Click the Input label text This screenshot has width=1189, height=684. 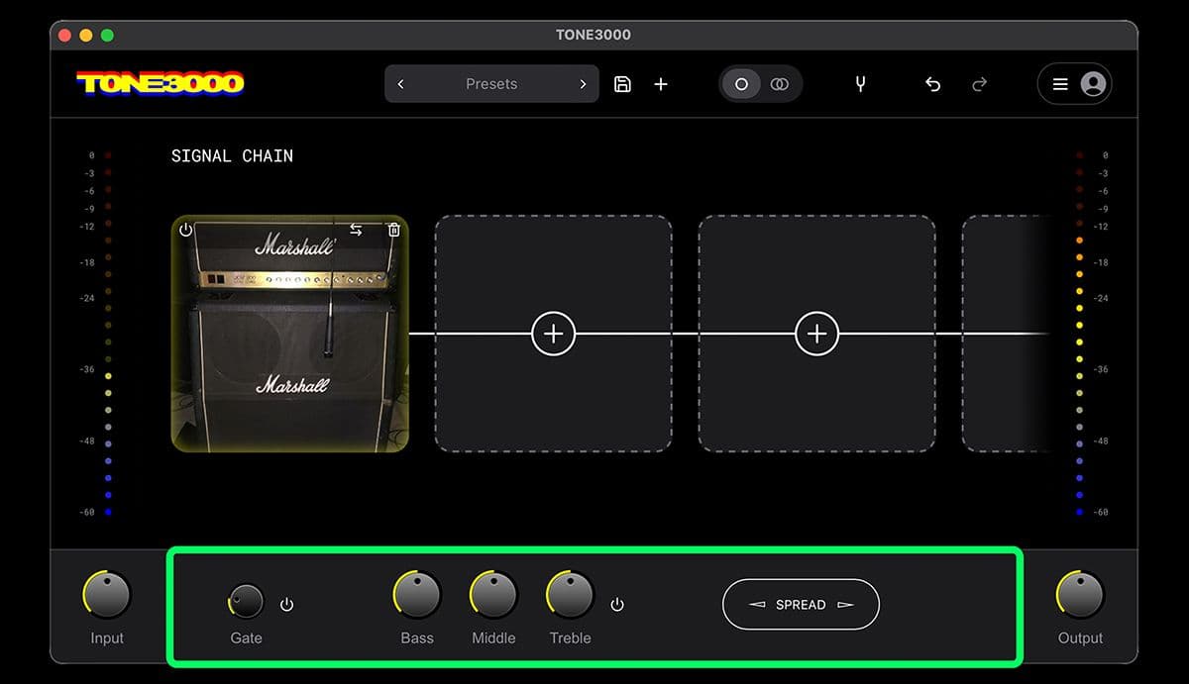107,638
